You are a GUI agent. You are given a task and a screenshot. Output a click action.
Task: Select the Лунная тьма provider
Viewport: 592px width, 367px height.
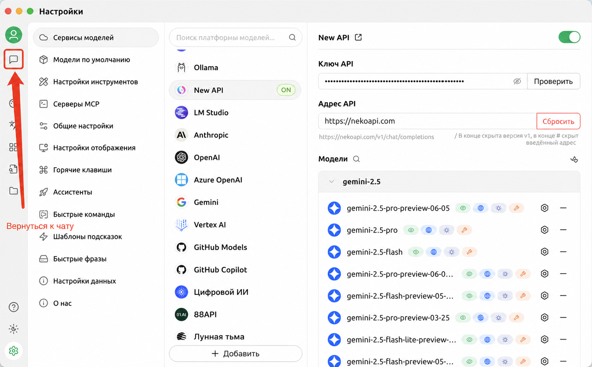[x=235, y=337]
